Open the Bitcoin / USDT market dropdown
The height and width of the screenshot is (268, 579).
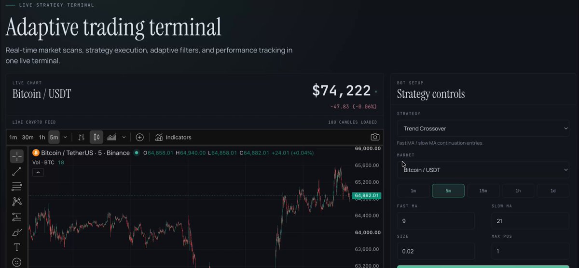pos(483,170)
